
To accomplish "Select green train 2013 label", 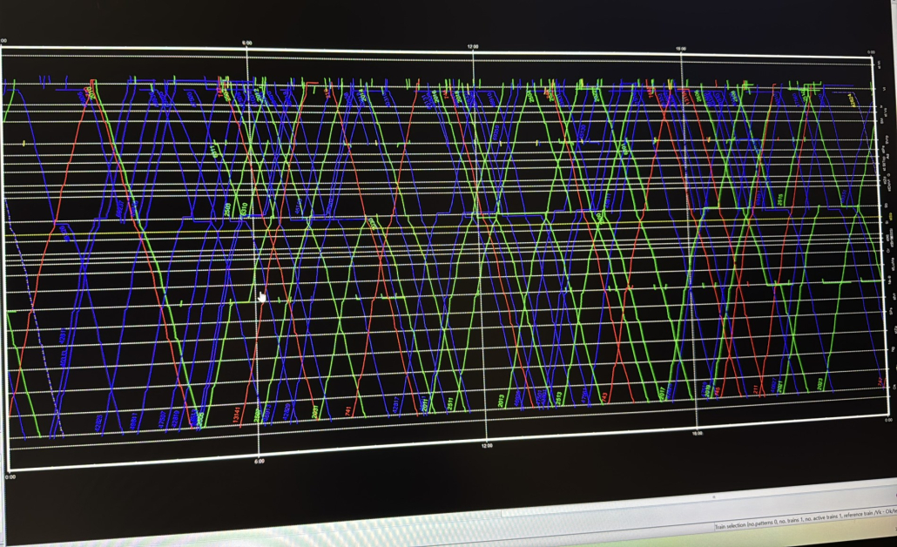I will click(x=502, y=401).
